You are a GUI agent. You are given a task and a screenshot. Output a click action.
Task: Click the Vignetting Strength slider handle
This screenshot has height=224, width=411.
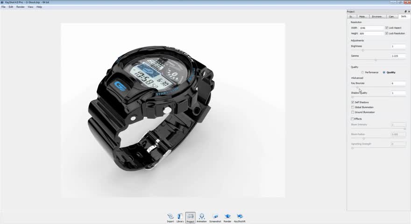click(x=352, y=148)
